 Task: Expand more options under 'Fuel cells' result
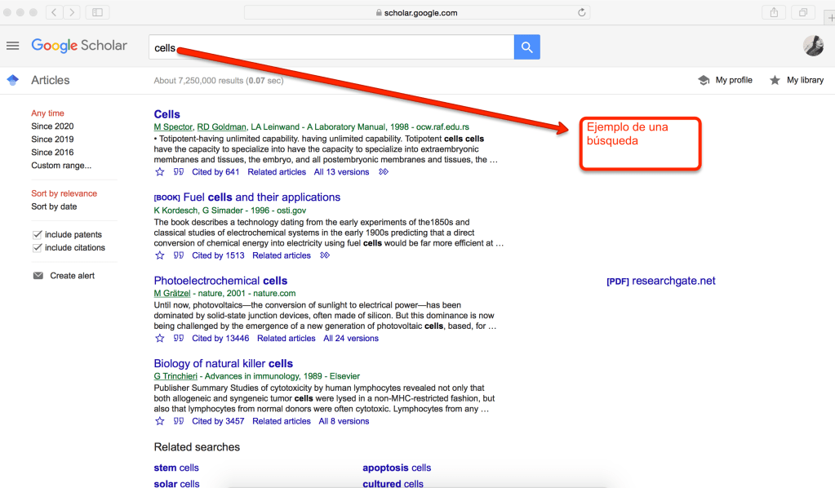coord(325,255)
